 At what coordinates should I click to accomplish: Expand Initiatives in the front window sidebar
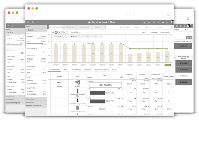pyautogui.click(x=36, y=102)
